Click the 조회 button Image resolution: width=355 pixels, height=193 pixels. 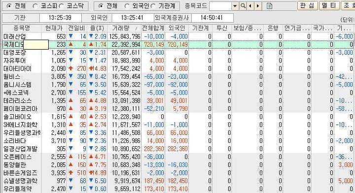(x=348, y=5)
